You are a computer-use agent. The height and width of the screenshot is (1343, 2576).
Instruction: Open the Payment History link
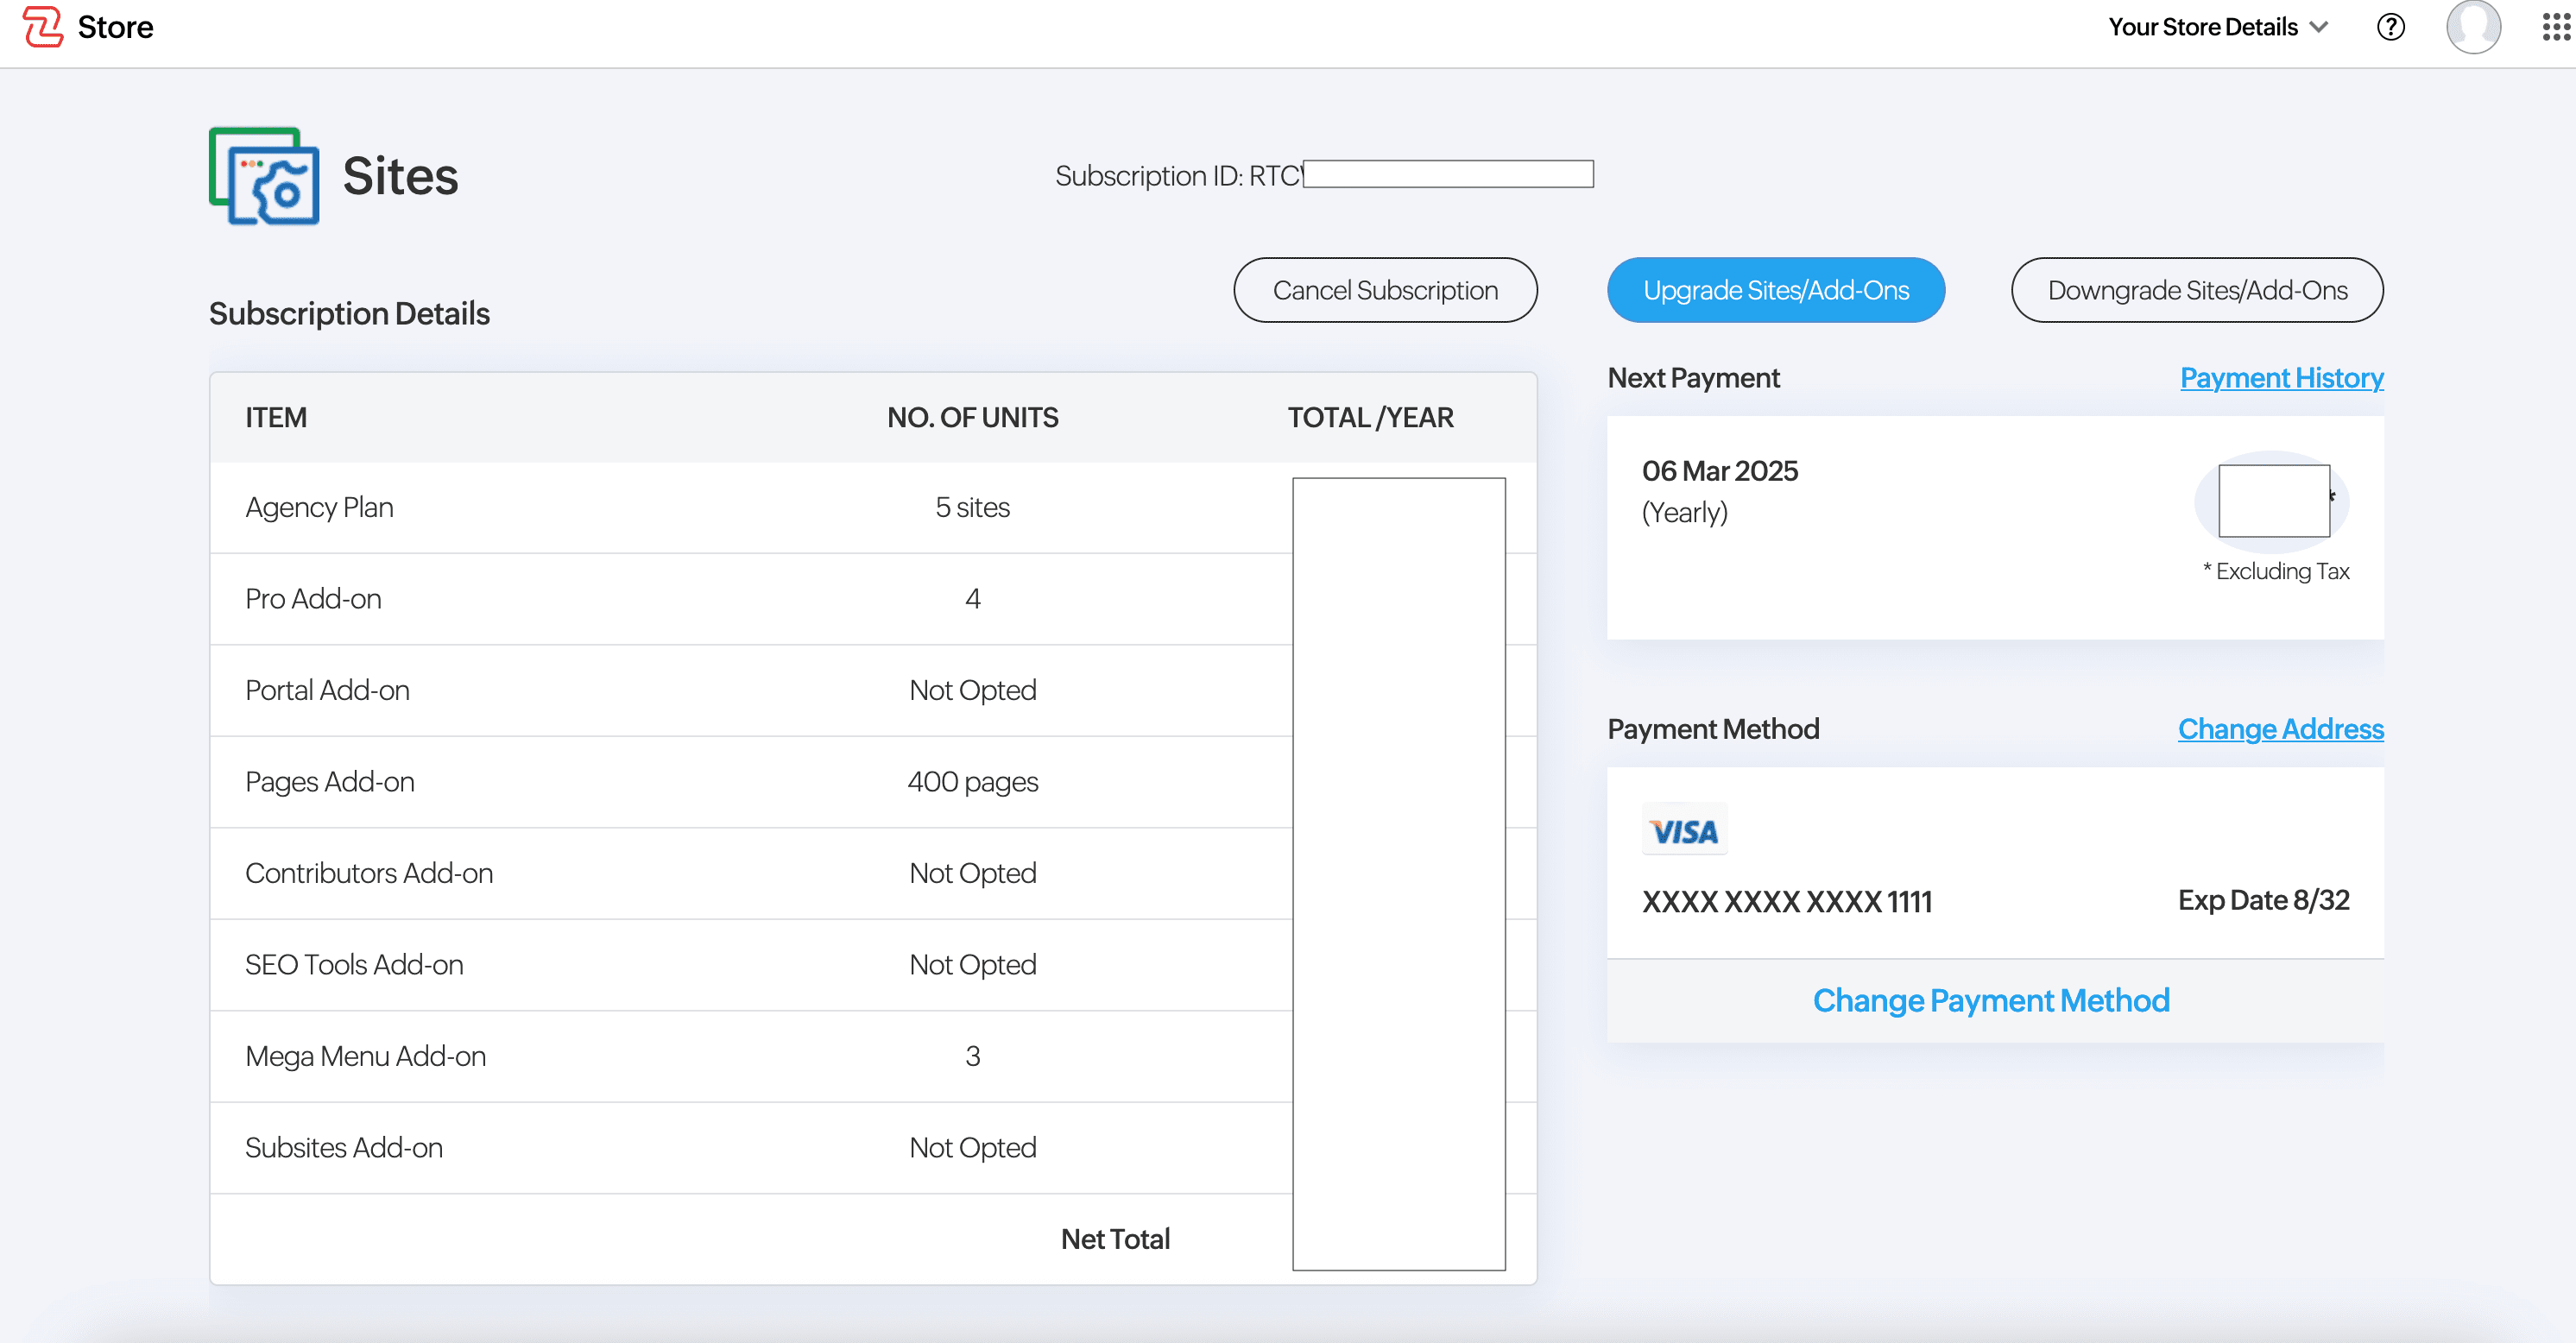tap(2281, 377)
